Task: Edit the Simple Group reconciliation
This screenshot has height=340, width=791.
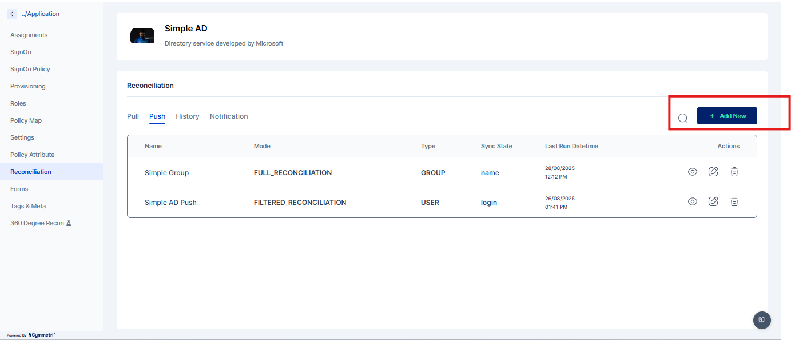Action: tap(713, 172)
